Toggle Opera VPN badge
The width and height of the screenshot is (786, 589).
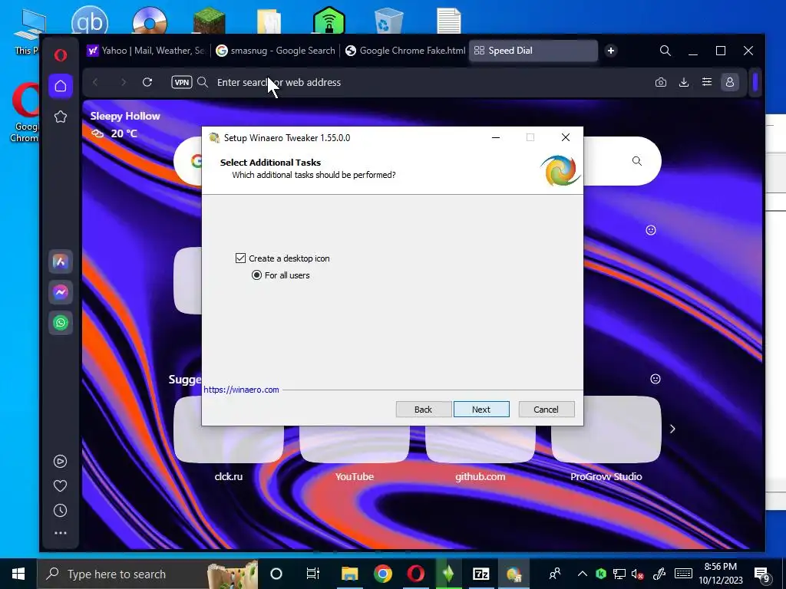[181, 82]
